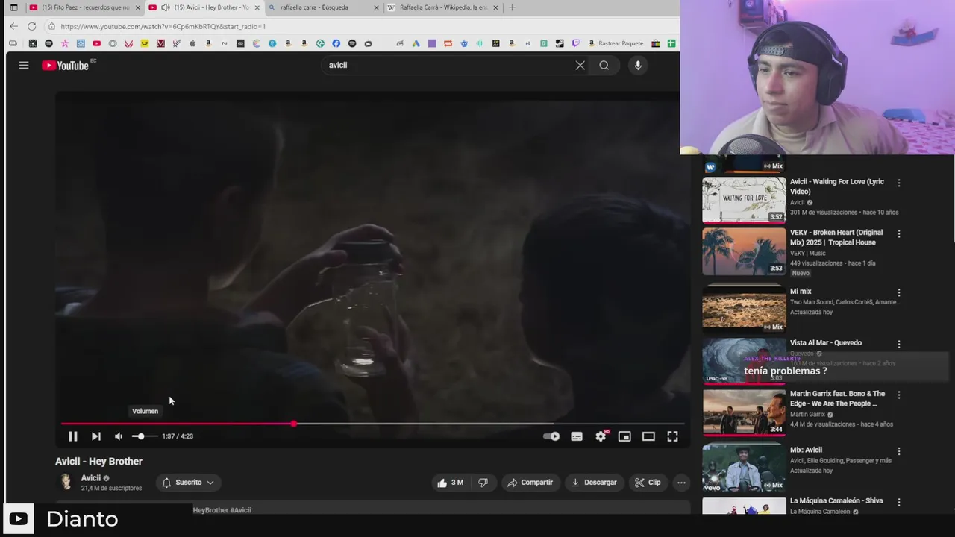
Task: Close the Wikipedia tab
Action: pyautogui.click(x=495, y=7)
